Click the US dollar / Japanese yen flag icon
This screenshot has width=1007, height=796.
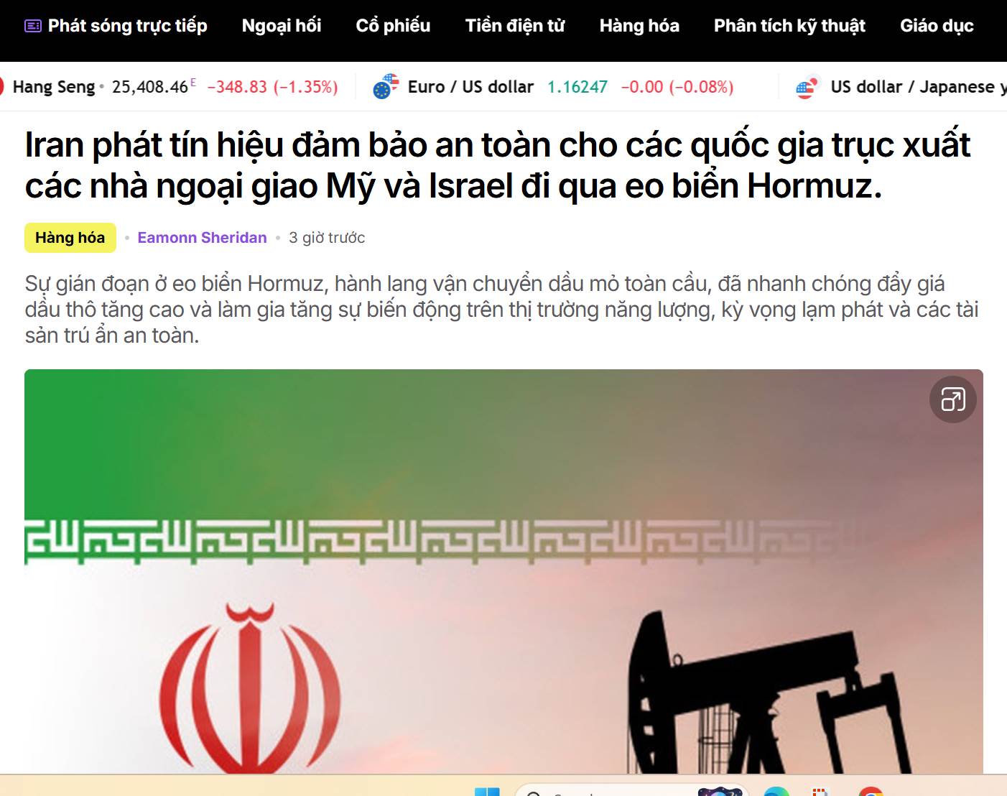click(809, 87)
